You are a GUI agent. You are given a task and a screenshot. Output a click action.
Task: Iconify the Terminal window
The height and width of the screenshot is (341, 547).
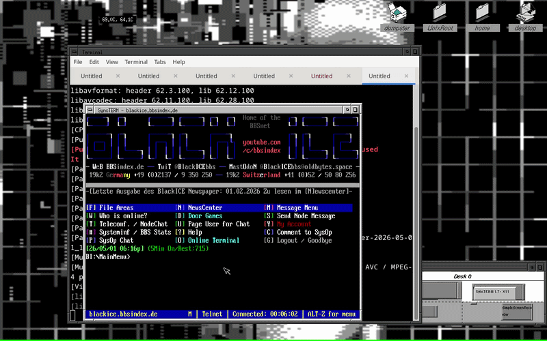(x=407, y=52)
